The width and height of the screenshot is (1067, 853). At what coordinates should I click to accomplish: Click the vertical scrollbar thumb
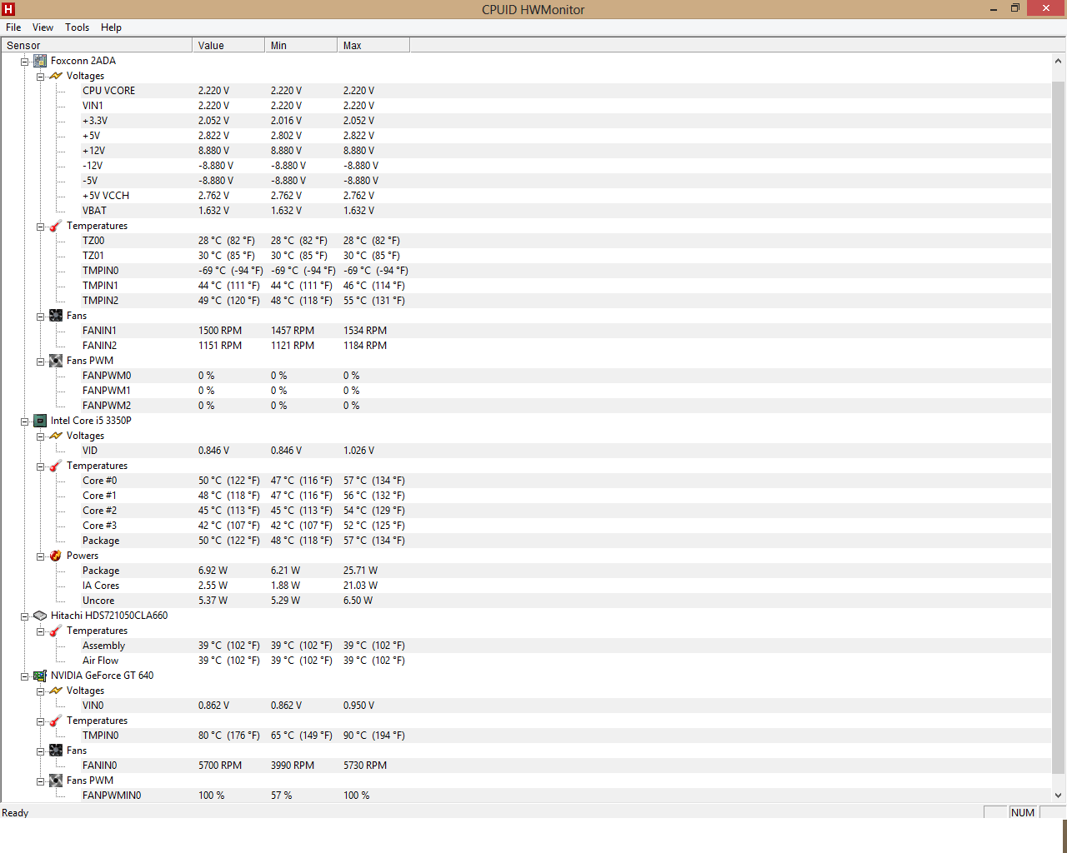[x=1059, y=427]
